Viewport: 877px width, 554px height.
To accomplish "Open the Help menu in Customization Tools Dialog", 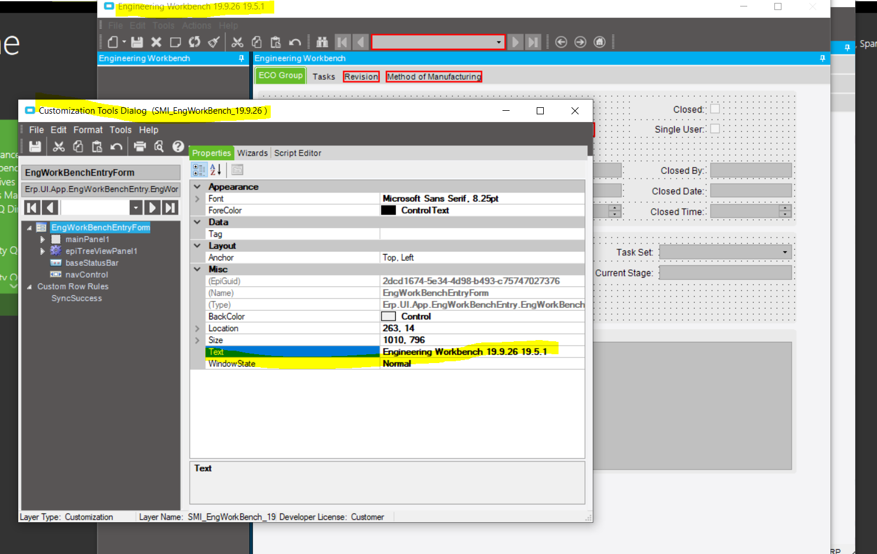I will coord(149,130).
